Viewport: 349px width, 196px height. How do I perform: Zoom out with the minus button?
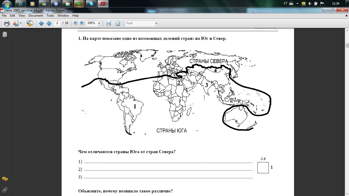pyautogui.click(x=75, y=23)
